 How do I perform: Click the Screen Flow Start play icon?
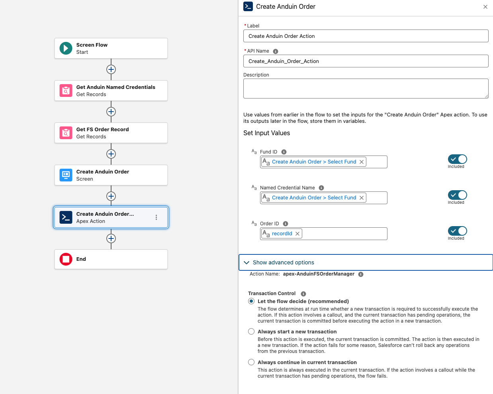(66, 48)
